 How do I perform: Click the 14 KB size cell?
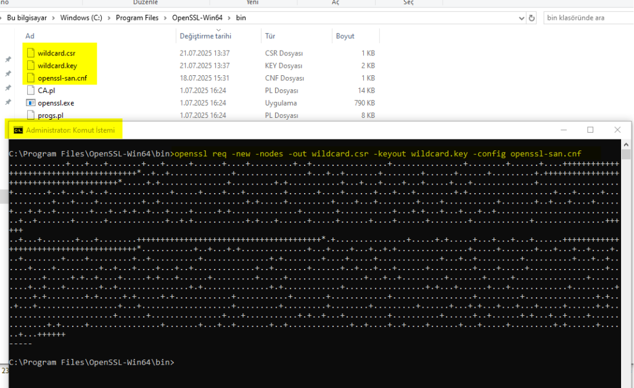click(366, 91)
